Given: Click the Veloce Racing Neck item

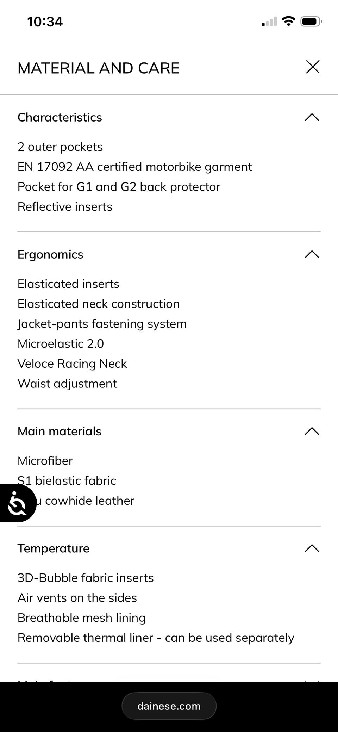Looking at the screenshot, I should (x=72, y=364).
